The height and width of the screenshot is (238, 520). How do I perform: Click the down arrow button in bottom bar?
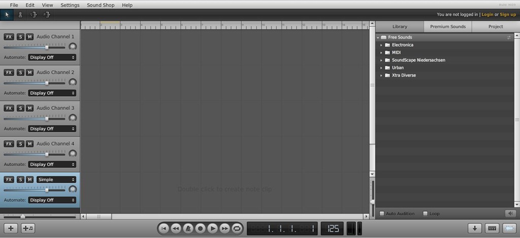click(475, 228)
